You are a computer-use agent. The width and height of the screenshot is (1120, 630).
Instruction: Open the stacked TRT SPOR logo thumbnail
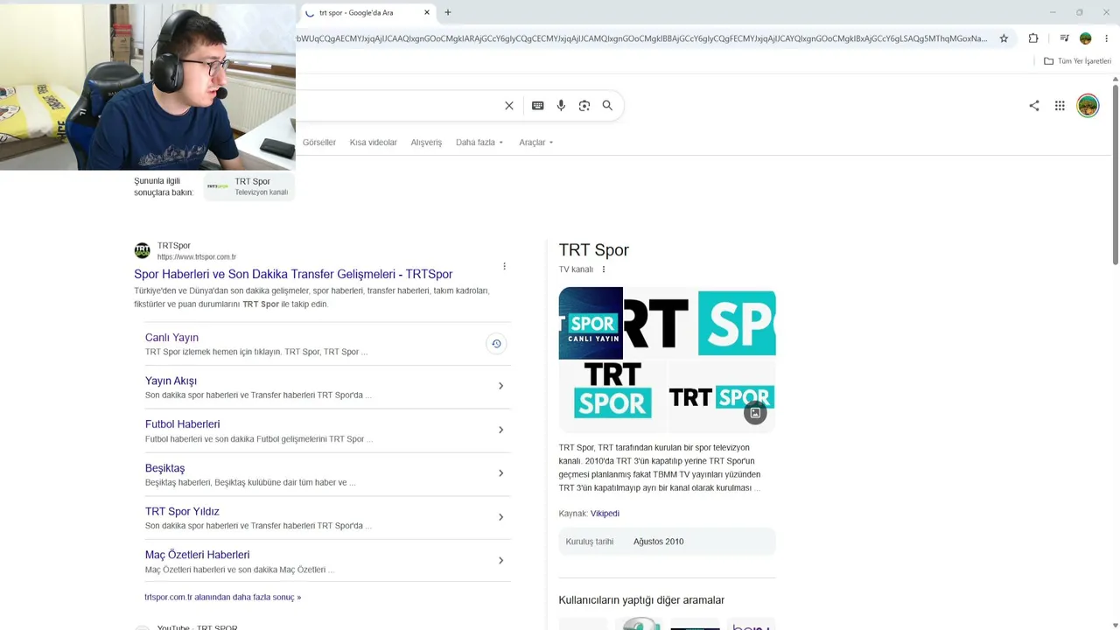[x=612, y=396]
